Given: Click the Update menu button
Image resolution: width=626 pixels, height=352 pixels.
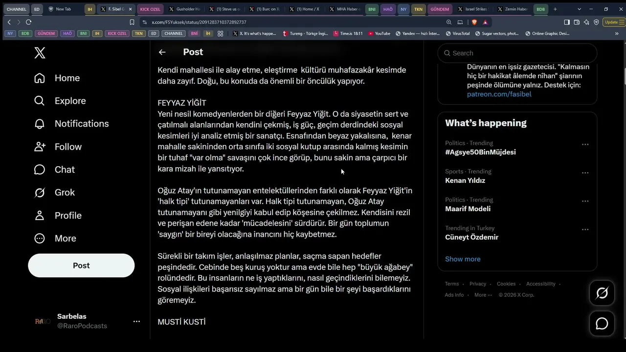Looking at the screenshot, I should coord(613,22).
